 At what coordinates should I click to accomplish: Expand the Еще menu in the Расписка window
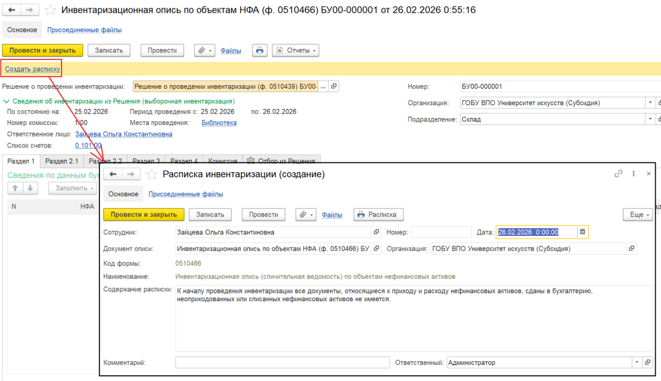637,215
